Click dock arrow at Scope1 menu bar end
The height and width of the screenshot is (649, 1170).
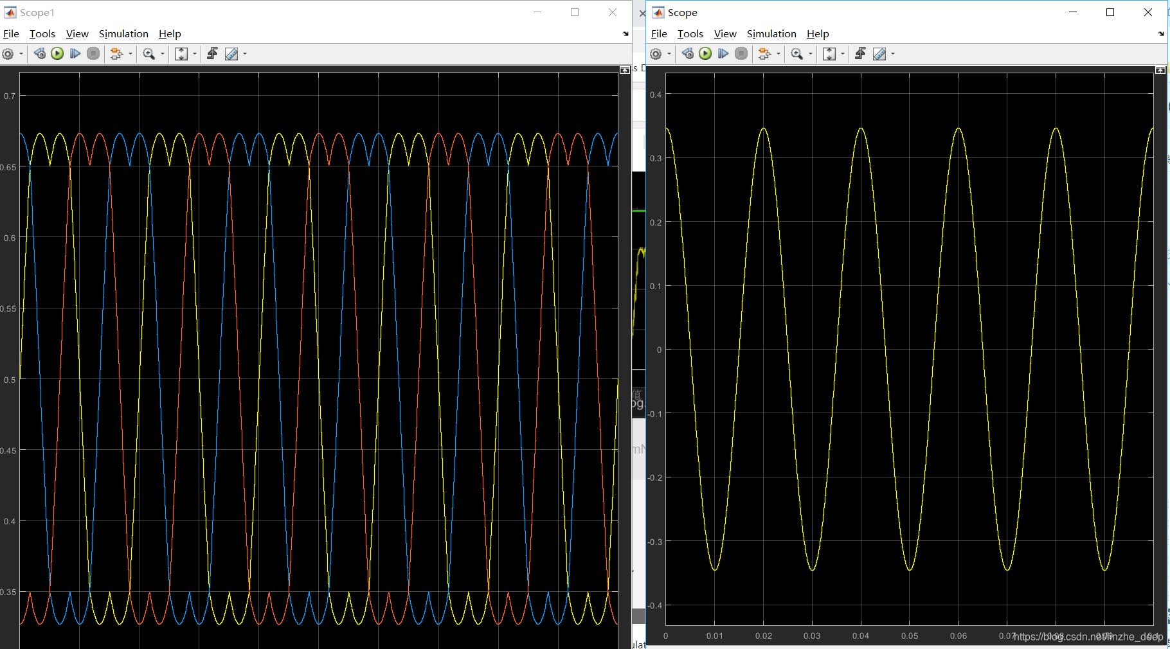(625, 33)
